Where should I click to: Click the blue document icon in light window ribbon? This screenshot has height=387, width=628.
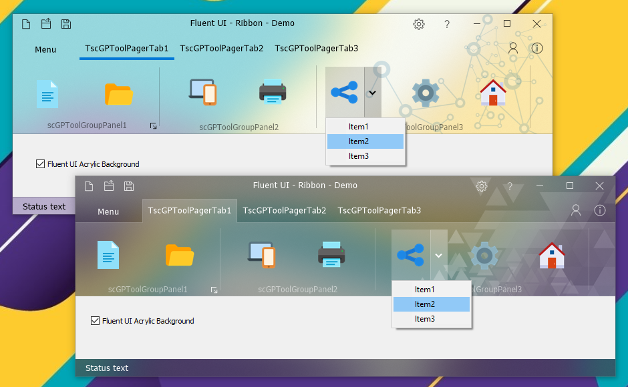(x=47, y=94)
